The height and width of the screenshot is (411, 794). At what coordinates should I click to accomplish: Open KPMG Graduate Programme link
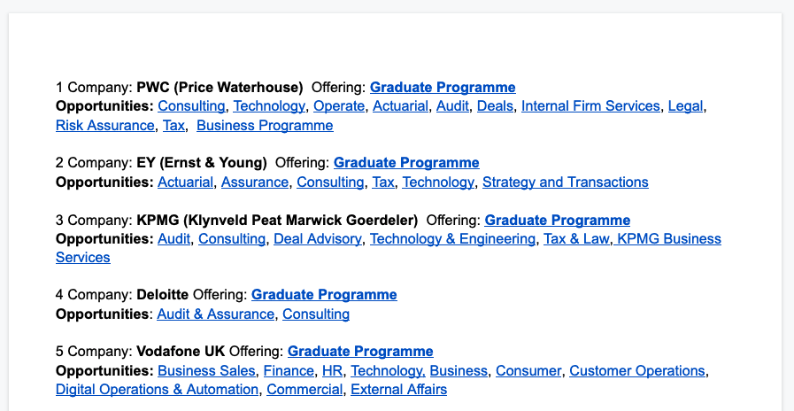(x=558, y=220)
